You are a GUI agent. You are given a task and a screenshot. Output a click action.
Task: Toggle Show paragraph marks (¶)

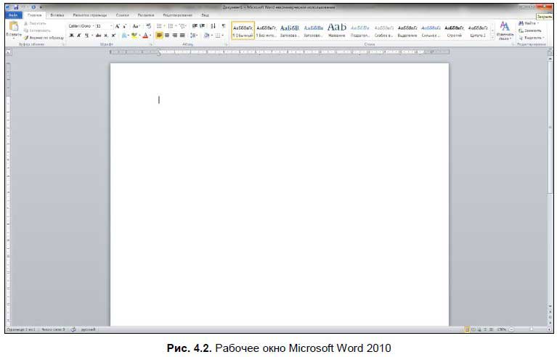(x=224, y=26)
